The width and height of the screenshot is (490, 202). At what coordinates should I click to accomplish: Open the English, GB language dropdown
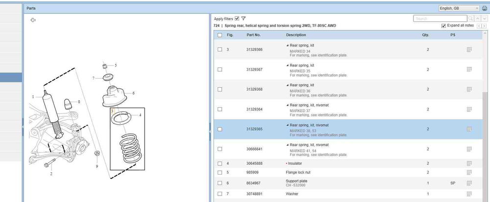459,8
